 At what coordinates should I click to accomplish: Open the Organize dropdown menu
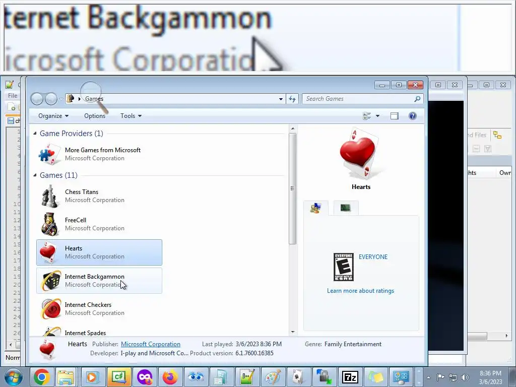[53, 116]
